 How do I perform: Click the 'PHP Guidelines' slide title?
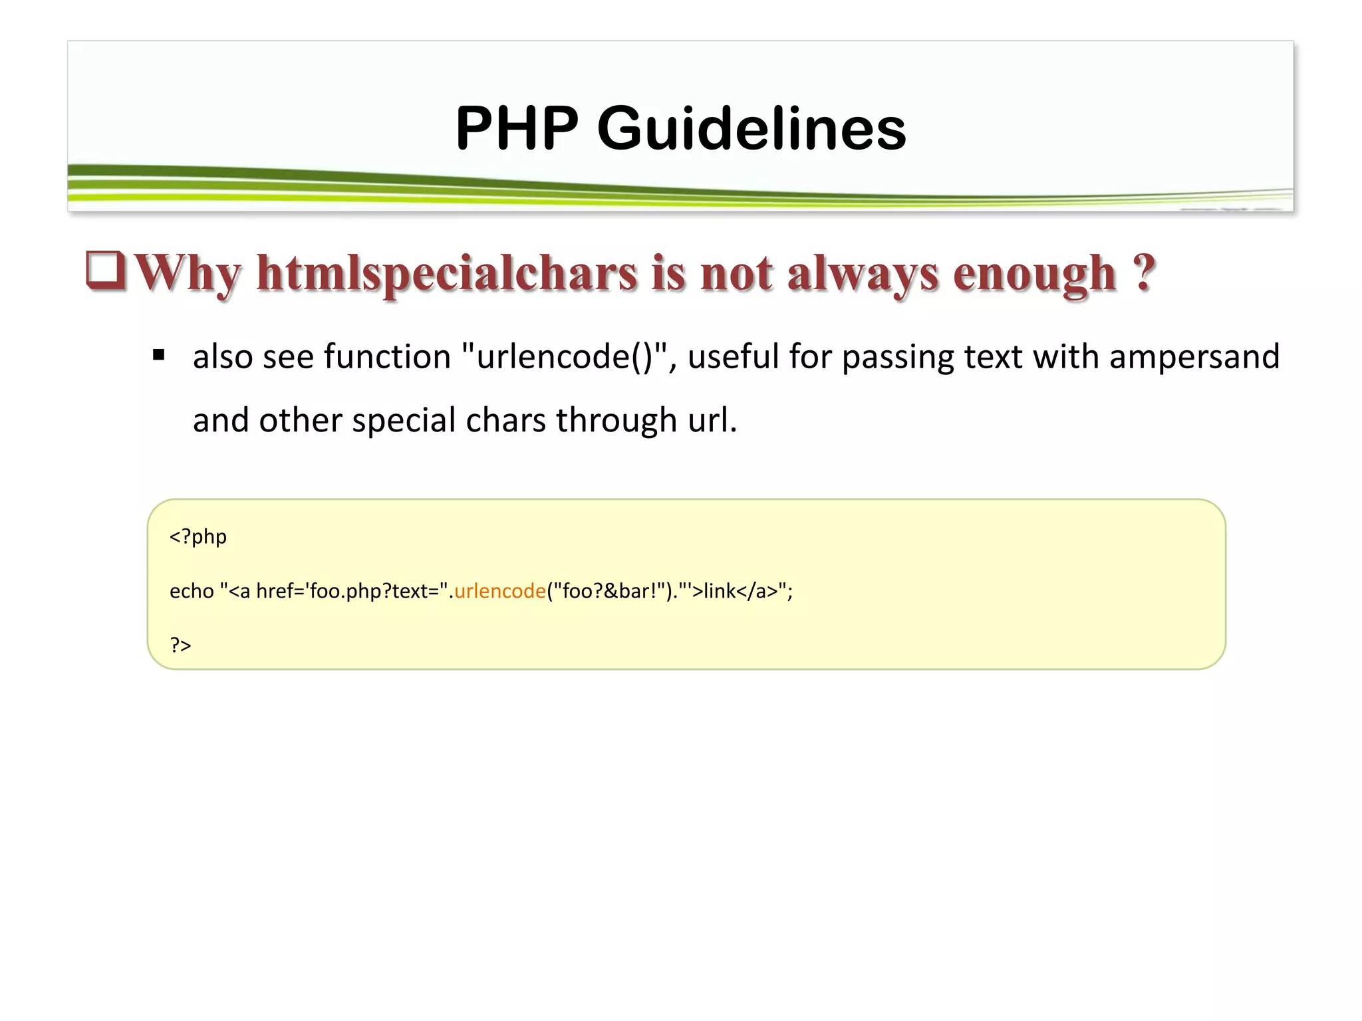(x=680, y=128)
